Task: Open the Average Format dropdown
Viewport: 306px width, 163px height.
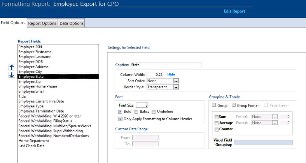Action: click(275, 123)
